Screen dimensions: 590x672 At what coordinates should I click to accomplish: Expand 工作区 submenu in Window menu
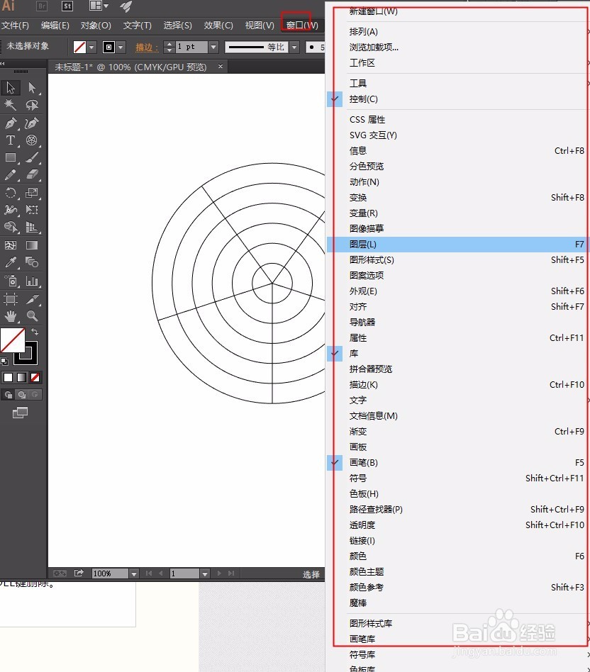(x=457, y=63)
